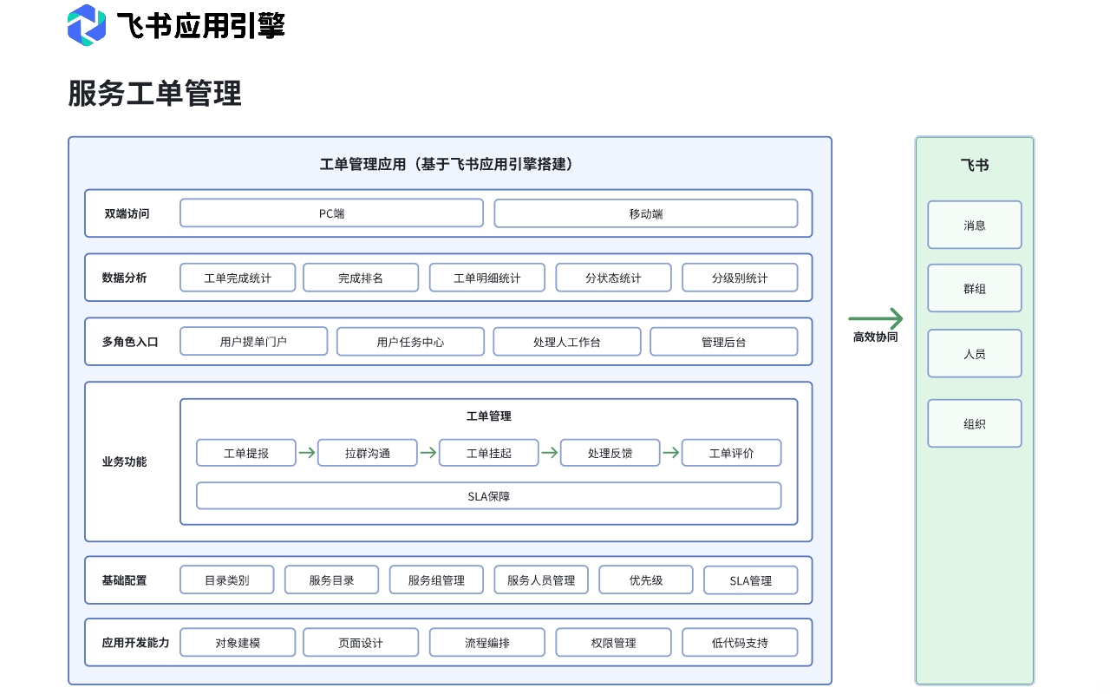Open the 用户任务中心 box
The height and width of the screenshot is (694, 1110).
[410, 342]
